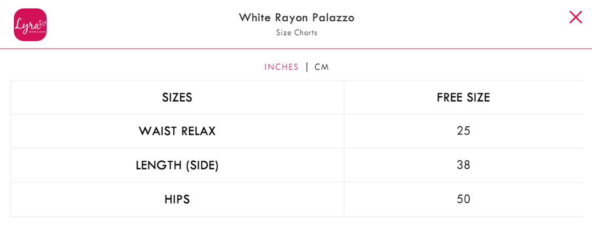Click the waist relax value 25
The height and width of the screenshot is (246, 592).
click(x=463, y=131)
